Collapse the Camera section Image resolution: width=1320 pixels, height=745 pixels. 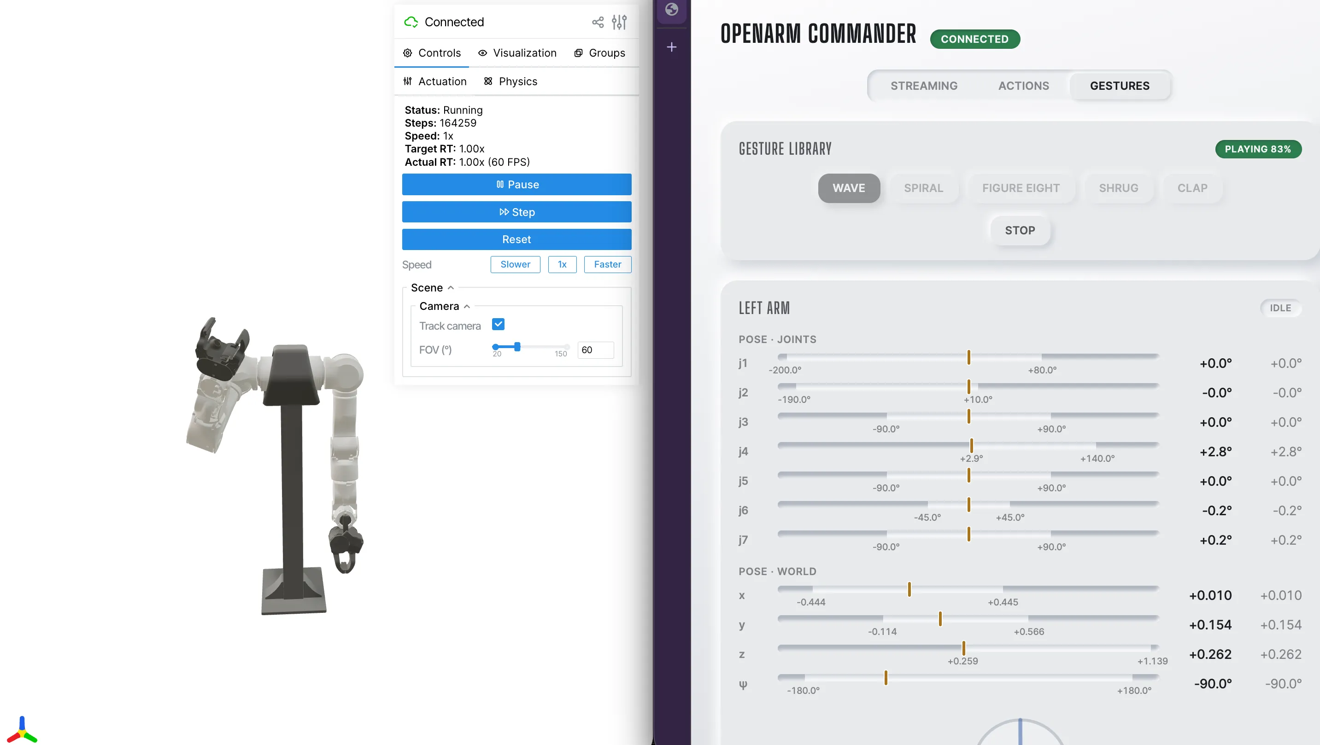click(x=444, y=306)
